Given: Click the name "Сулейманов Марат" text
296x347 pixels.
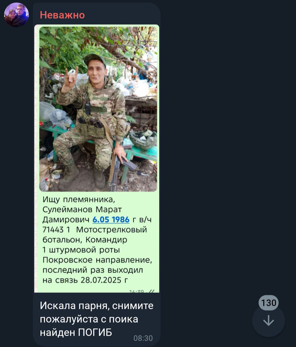Looking at the screenshot, I should point(82,210).
